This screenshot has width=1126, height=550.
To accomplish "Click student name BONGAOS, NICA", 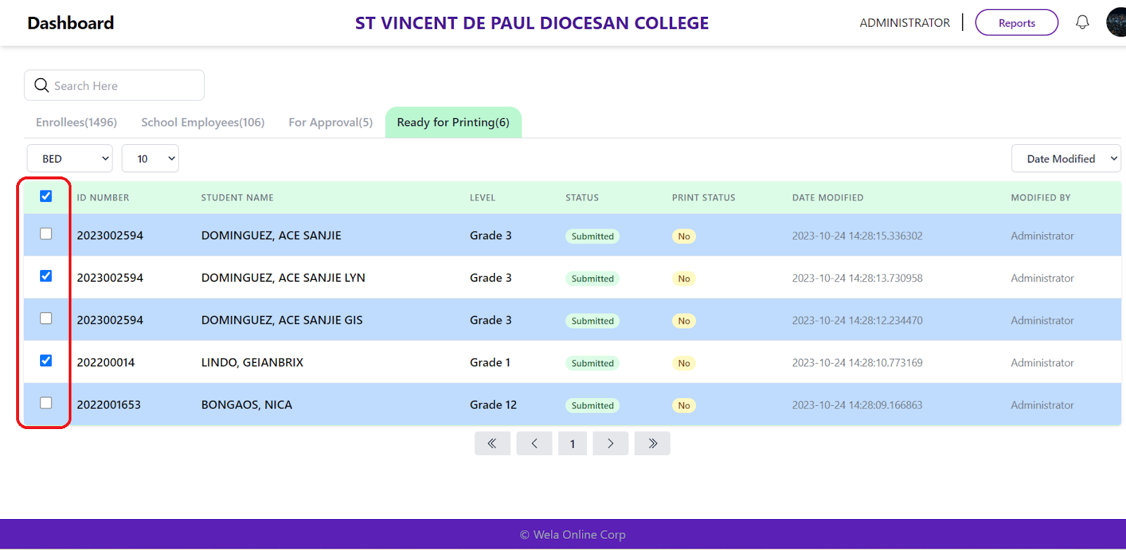I will coord(246,404).
